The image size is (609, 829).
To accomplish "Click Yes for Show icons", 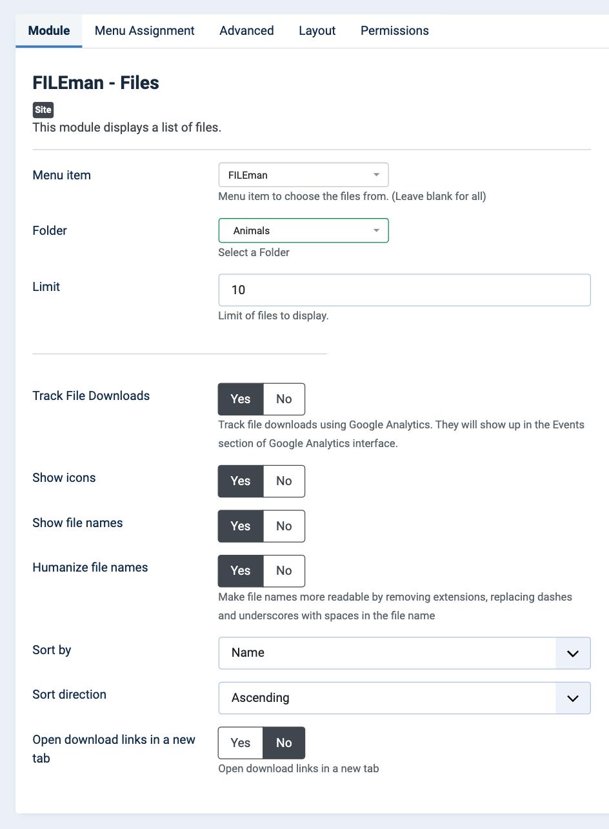I will [x=241, y=481].
